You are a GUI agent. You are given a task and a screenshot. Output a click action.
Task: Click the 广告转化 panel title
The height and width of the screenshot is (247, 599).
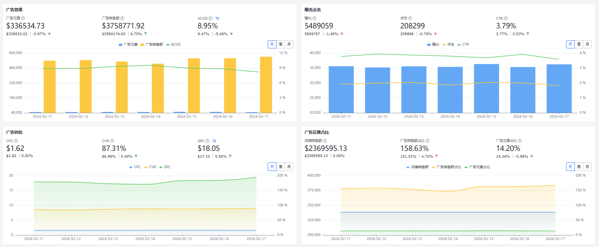(x=14, y=132)
